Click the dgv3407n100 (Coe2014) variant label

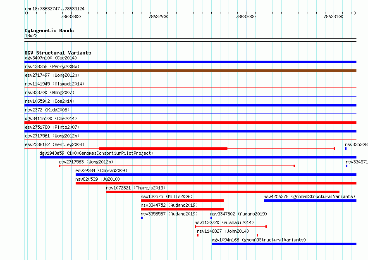tap(51, 58)
